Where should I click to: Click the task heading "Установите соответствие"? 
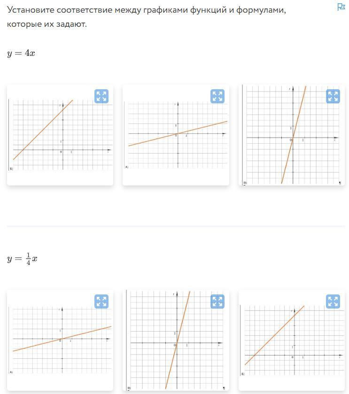(59, 10)
